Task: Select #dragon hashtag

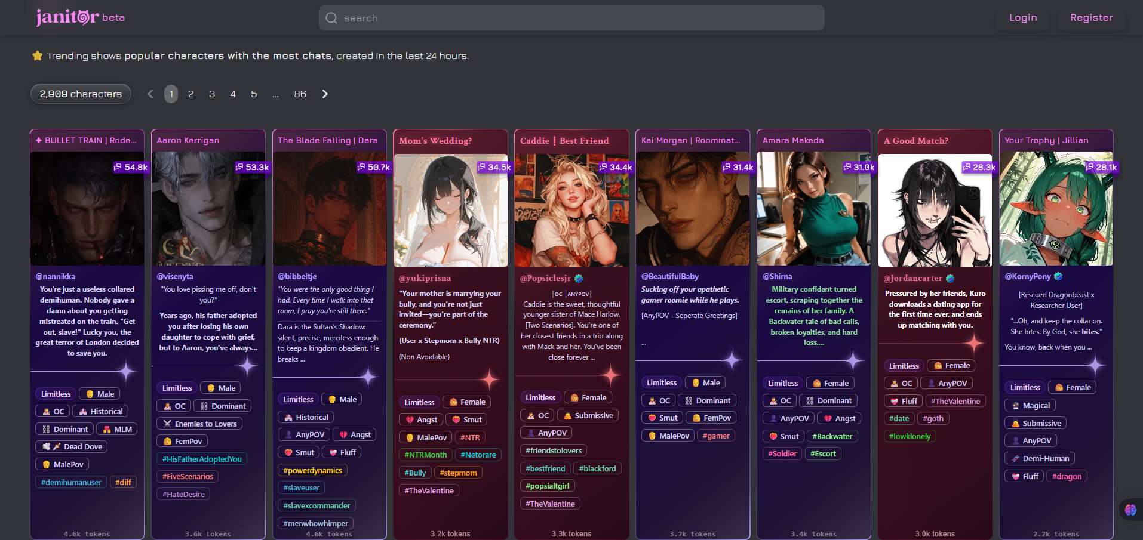Action: (1067, 476)
